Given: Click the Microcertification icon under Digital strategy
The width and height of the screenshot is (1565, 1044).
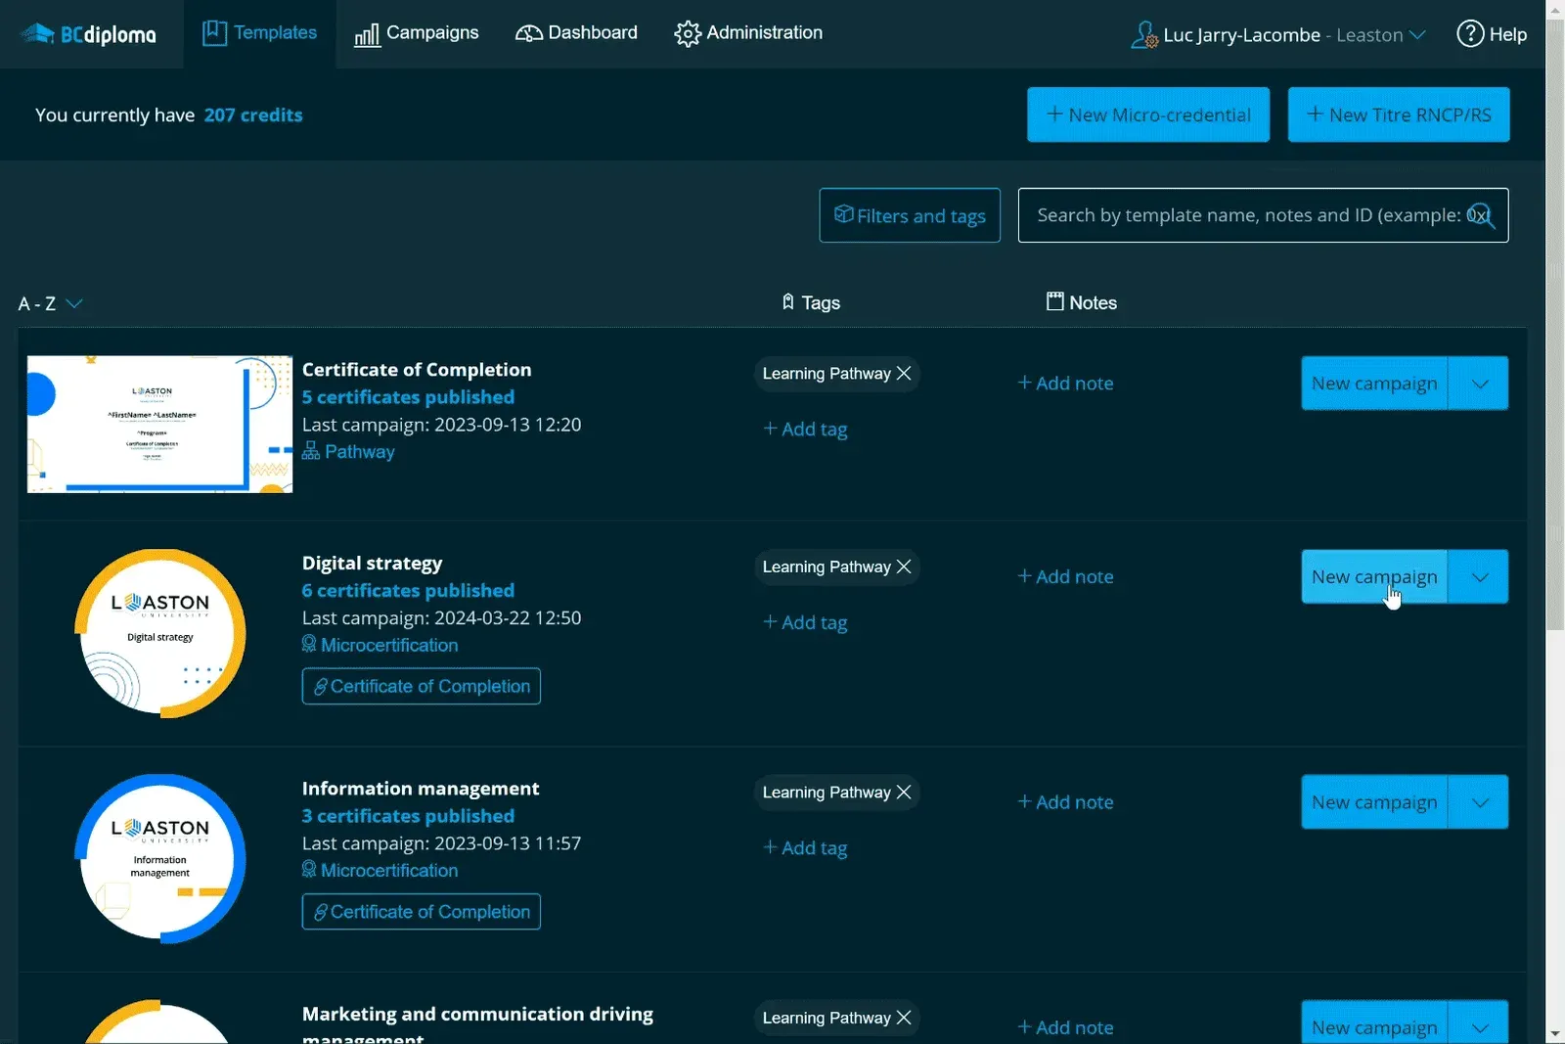Looking at the screenshot, I should click(309, 645).
